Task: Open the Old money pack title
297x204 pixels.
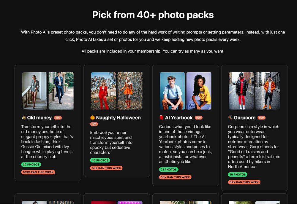Action: point(40,118)
